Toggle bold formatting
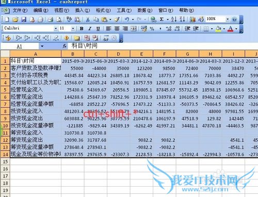258x197 pixels. [x=82, y=28]
